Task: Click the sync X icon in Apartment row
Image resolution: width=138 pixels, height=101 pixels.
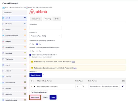Action: [31, 86]
